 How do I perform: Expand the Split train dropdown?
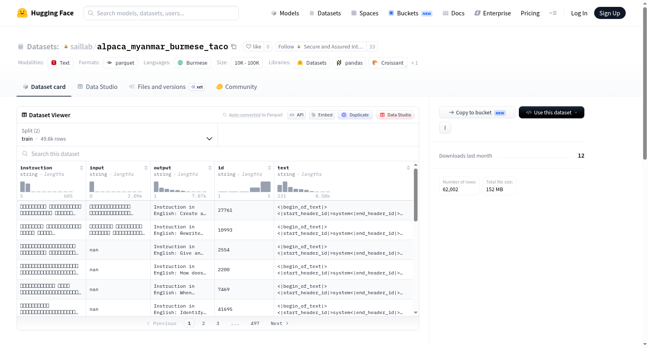pyautogui.click(x=117, y=135)
